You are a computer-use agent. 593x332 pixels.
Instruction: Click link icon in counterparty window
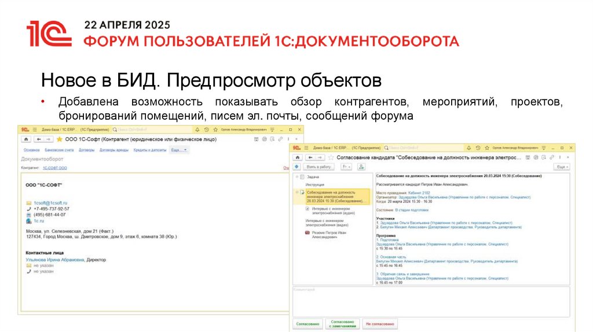click(x=280, y=139)
